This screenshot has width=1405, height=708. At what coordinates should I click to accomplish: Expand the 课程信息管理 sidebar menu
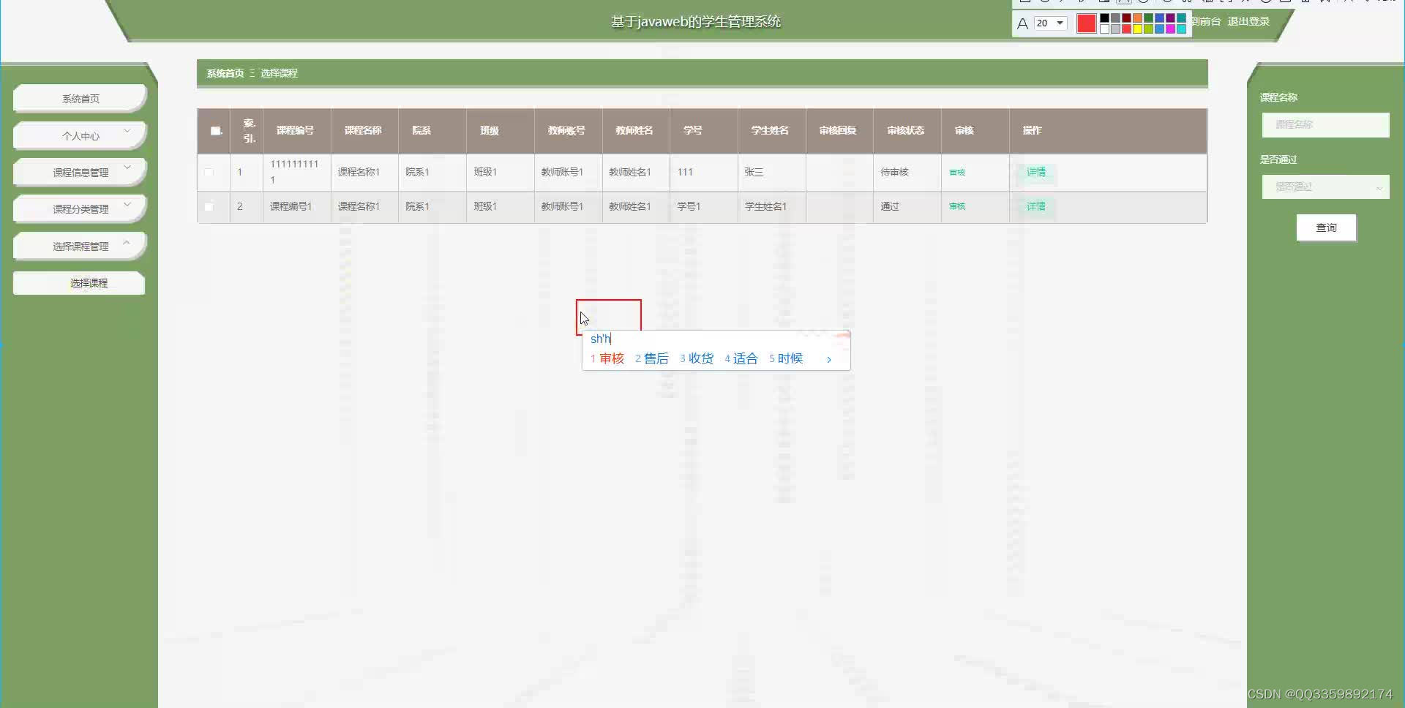coord(80,173)
